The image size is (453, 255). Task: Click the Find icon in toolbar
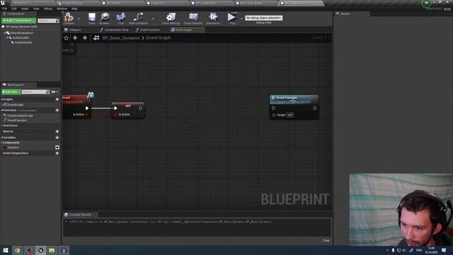[x=121, y=18]
